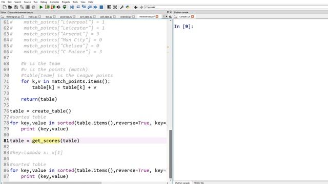The image size is (328, 184).
Task: Toggle fullscreen mode icon
Action: 115,7
